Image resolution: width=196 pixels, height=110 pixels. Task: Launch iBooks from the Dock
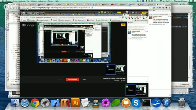pos(126,103)
